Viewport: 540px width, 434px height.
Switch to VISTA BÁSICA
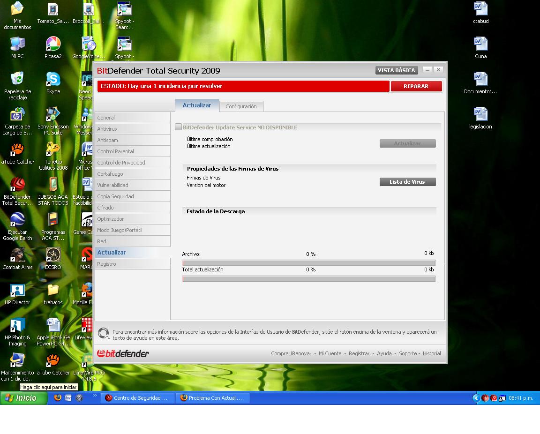click(x=397, y=70)
